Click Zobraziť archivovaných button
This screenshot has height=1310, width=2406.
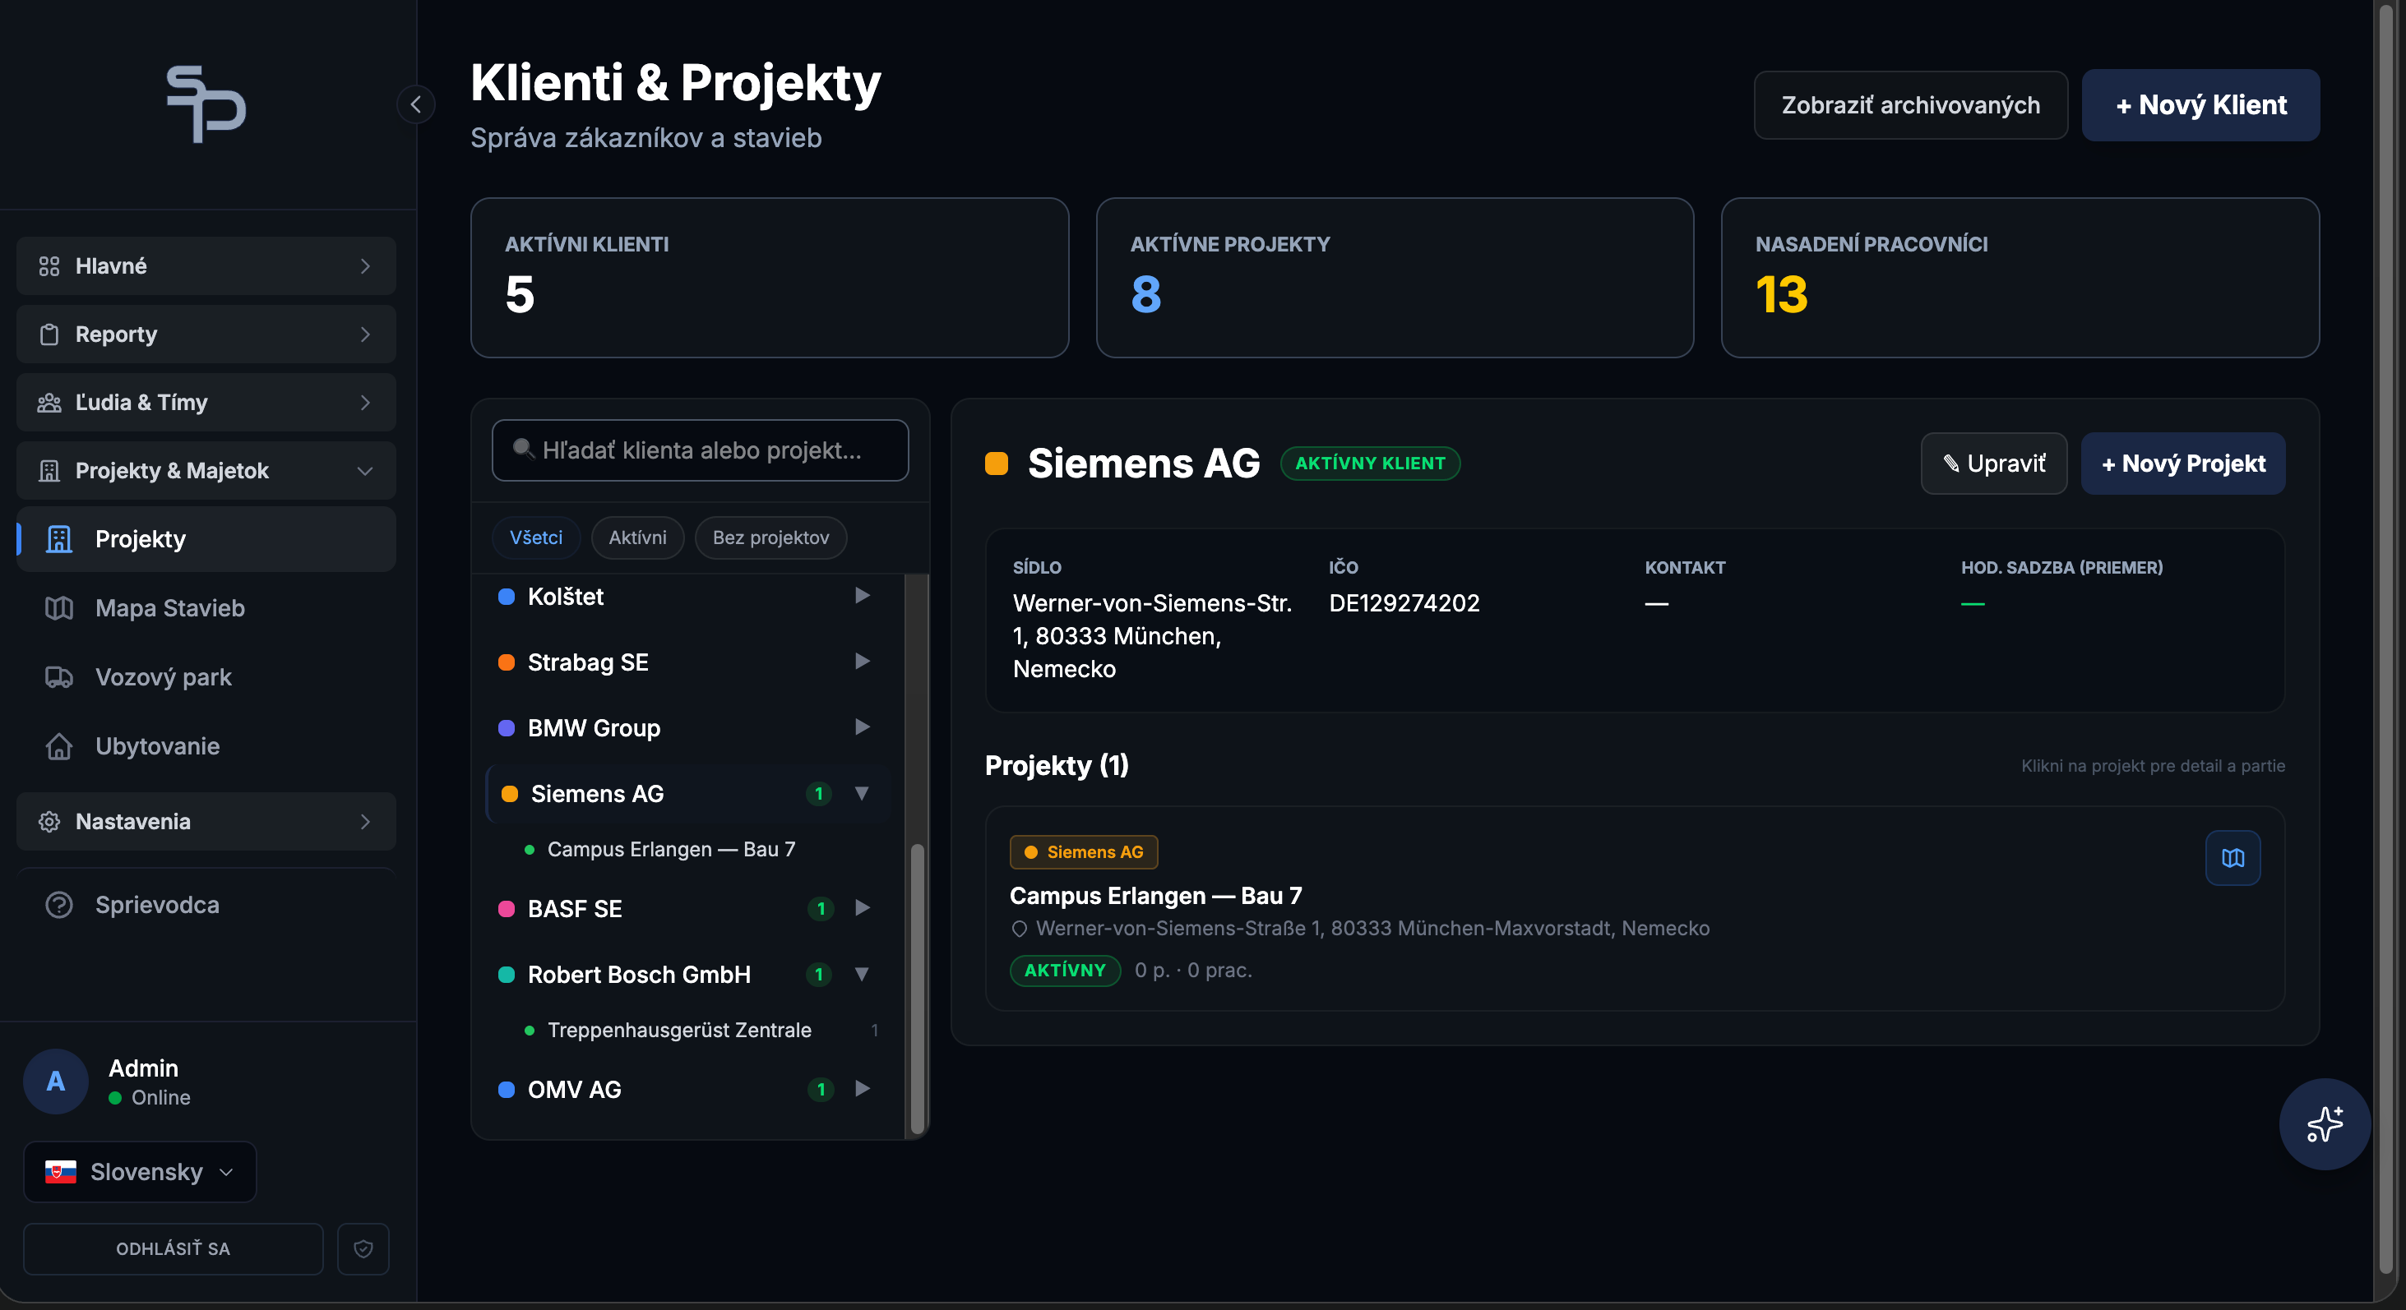point(1910,104)
